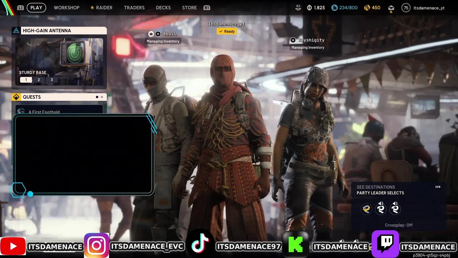Click the plus icon beside 8ball
The image size is (458, 258).
tap(158, 34)
